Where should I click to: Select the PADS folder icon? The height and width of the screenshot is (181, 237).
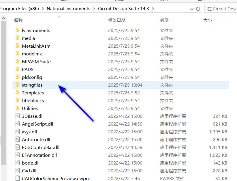tap(17, 69)
